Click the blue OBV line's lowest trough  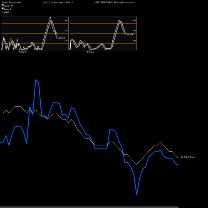click(x=137, y=194)
